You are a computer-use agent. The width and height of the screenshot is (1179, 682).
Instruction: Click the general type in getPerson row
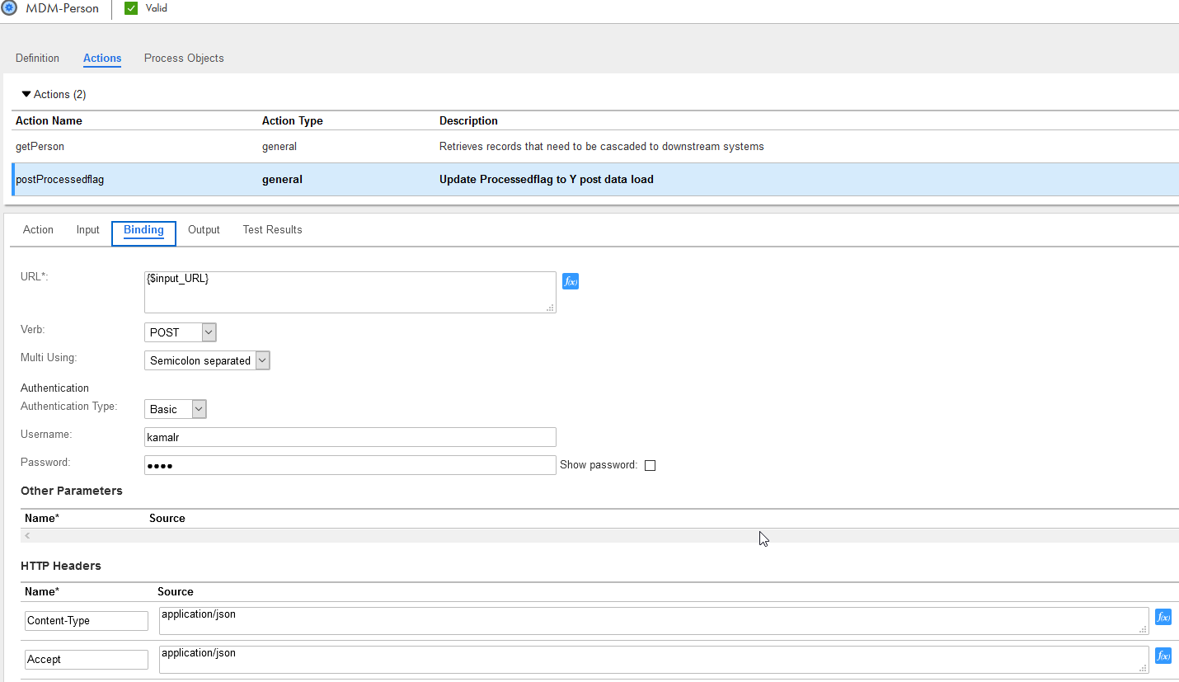pyautogui.click(x=279, y=147)
